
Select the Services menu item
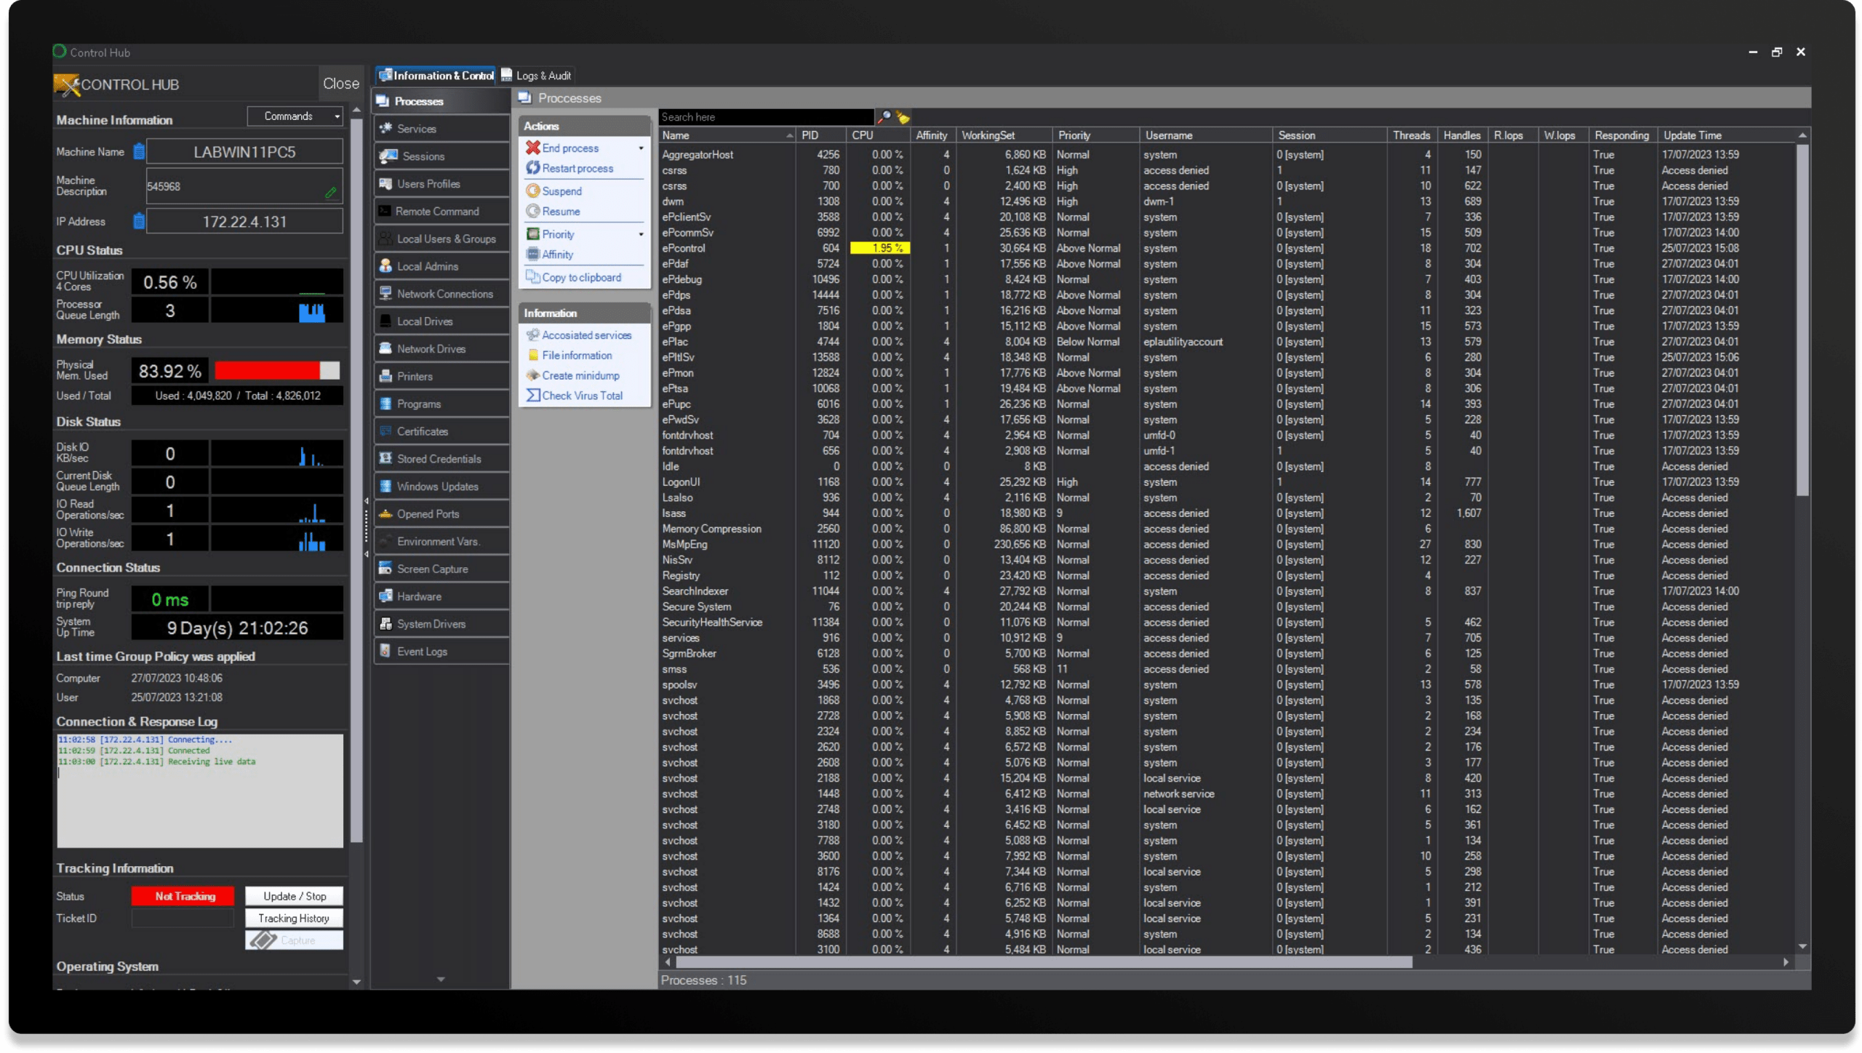click(x=416, y=129)
